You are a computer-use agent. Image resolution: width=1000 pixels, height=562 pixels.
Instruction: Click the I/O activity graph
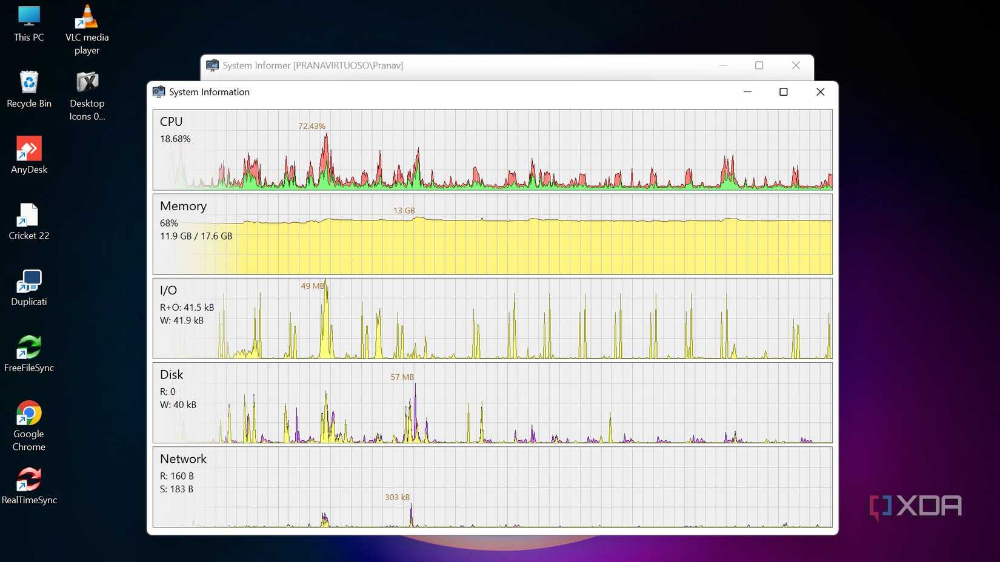coord(492,319)
